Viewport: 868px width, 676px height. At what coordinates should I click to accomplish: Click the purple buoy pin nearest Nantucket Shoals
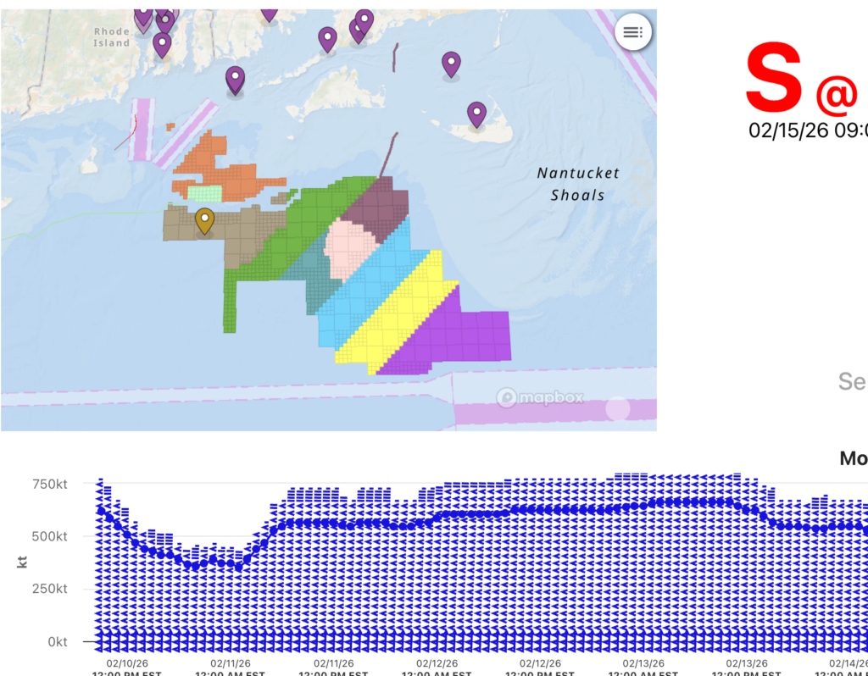click(x=477, y=111)
